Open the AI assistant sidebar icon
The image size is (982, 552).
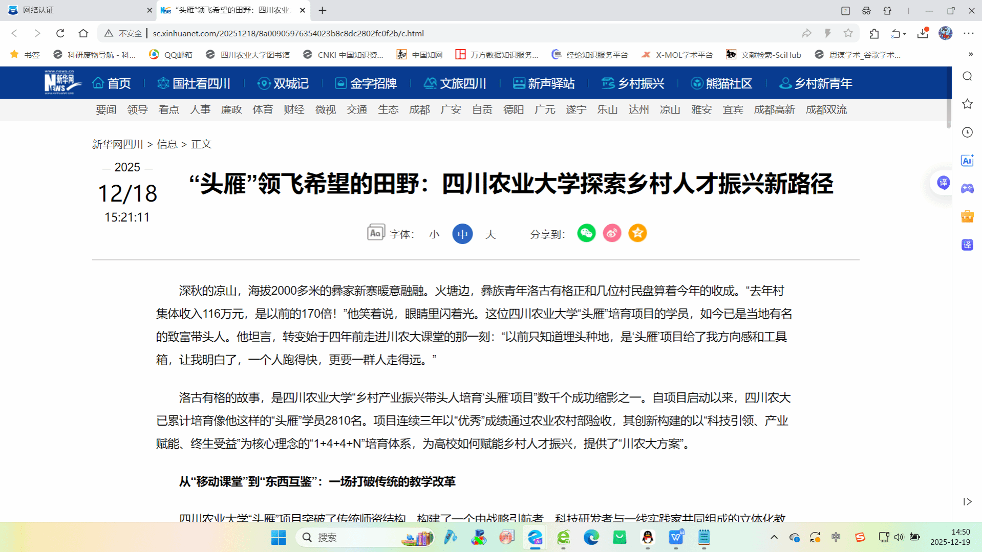967,161
